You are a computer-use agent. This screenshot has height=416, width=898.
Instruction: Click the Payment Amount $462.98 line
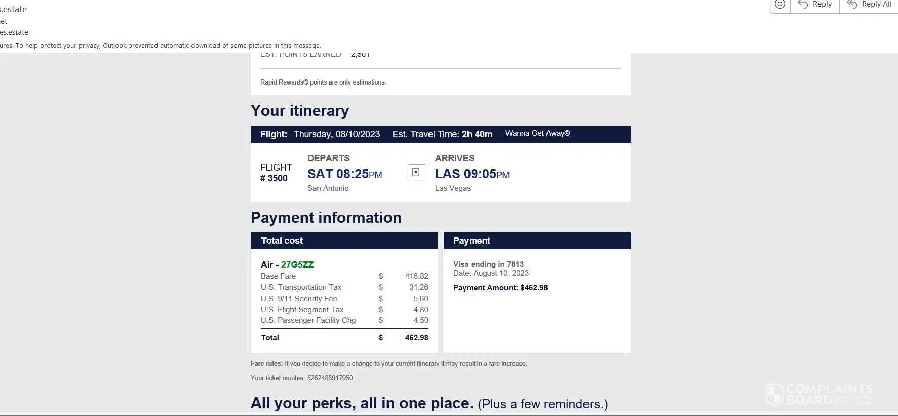pos(500,288)
